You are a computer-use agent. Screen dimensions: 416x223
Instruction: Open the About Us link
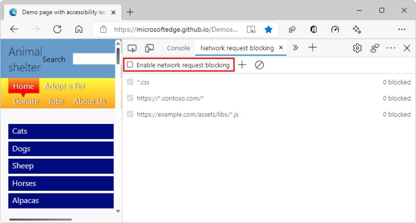click(x=89, y=101)
